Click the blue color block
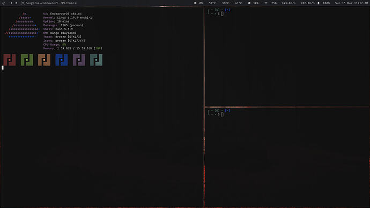Viewport: 370px width, 208px height. [x=62, y=60]
